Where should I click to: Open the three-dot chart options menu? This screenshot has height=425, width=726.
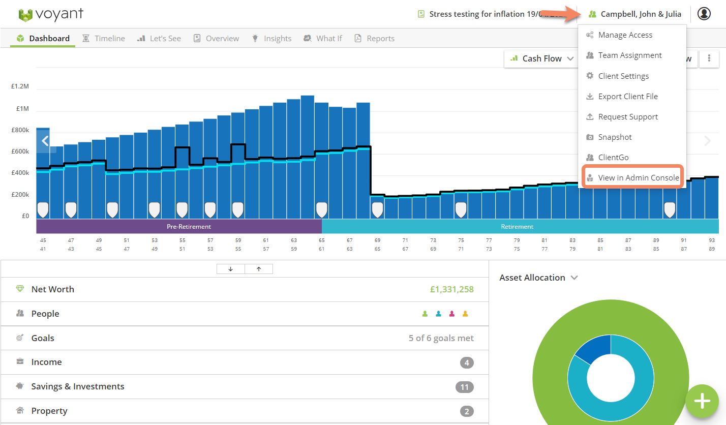pos(709,58)
